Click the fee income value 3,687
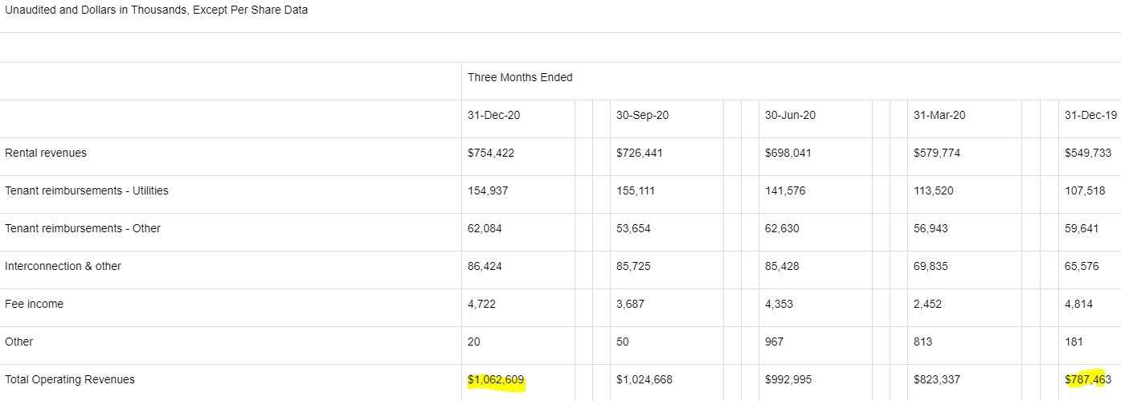 tap(631, 304)
